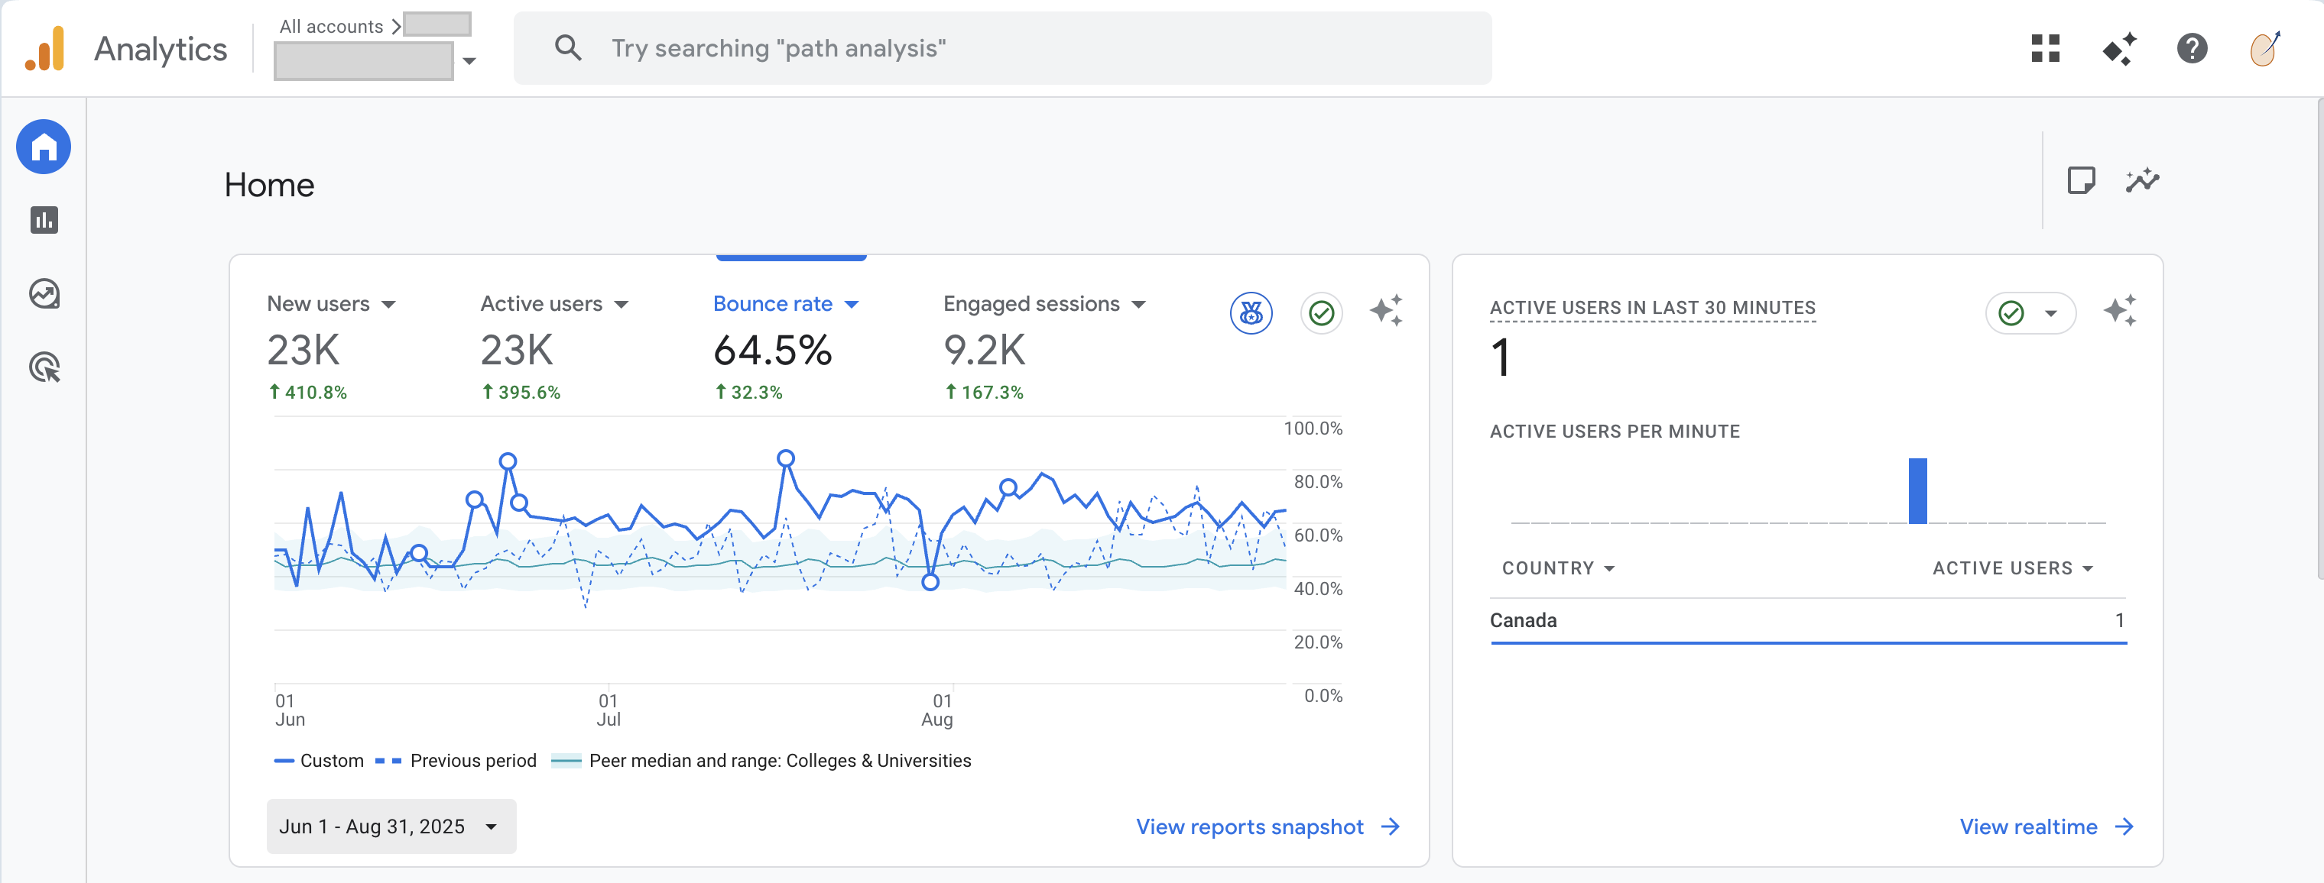Open the add note icon near Home title
Viewport: 2324px width, 883px height.
click(2083, 180)
